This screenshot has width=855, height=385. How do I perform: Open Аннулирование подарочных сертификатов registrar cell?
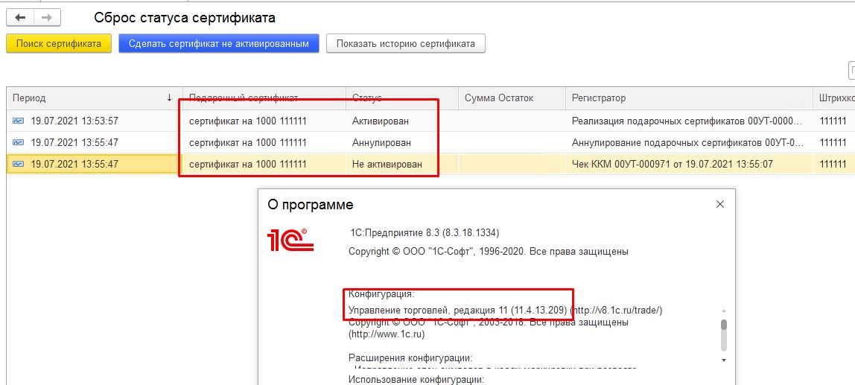pyautogui.click(x=689, y=143)
